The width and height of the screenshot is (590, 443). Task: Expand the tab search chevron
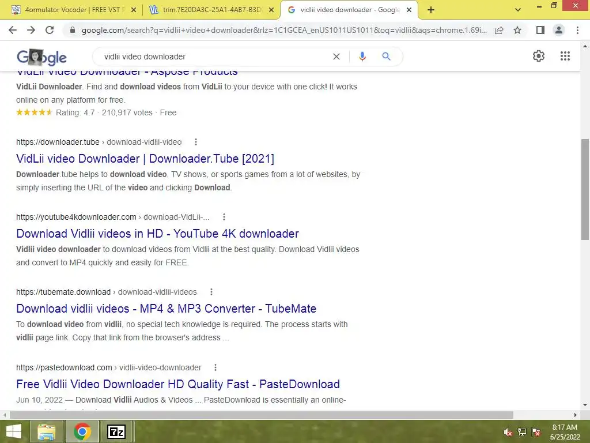(518, 10)
